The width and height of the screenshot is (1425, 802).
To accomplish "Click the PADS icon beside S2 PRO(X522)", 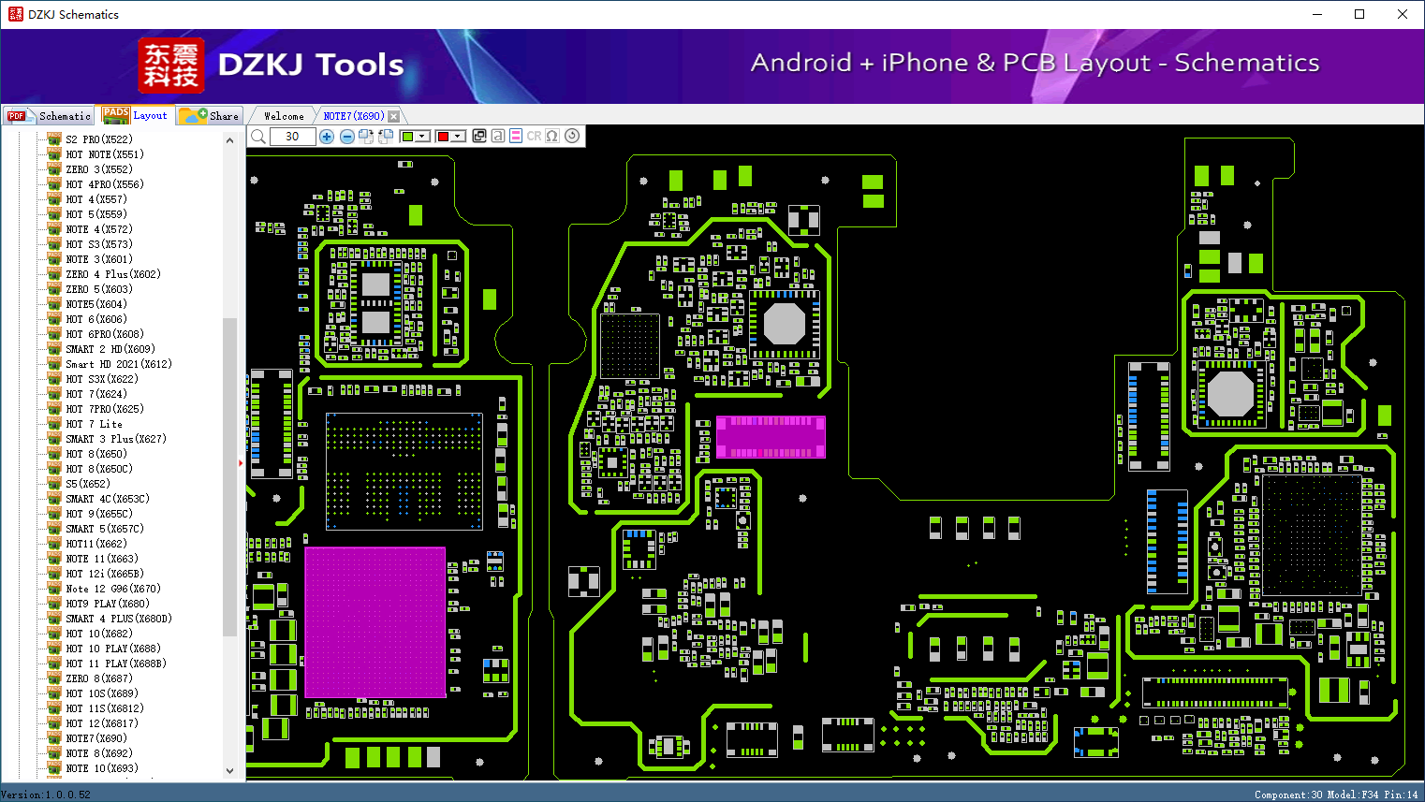I will tap(54, 139).
